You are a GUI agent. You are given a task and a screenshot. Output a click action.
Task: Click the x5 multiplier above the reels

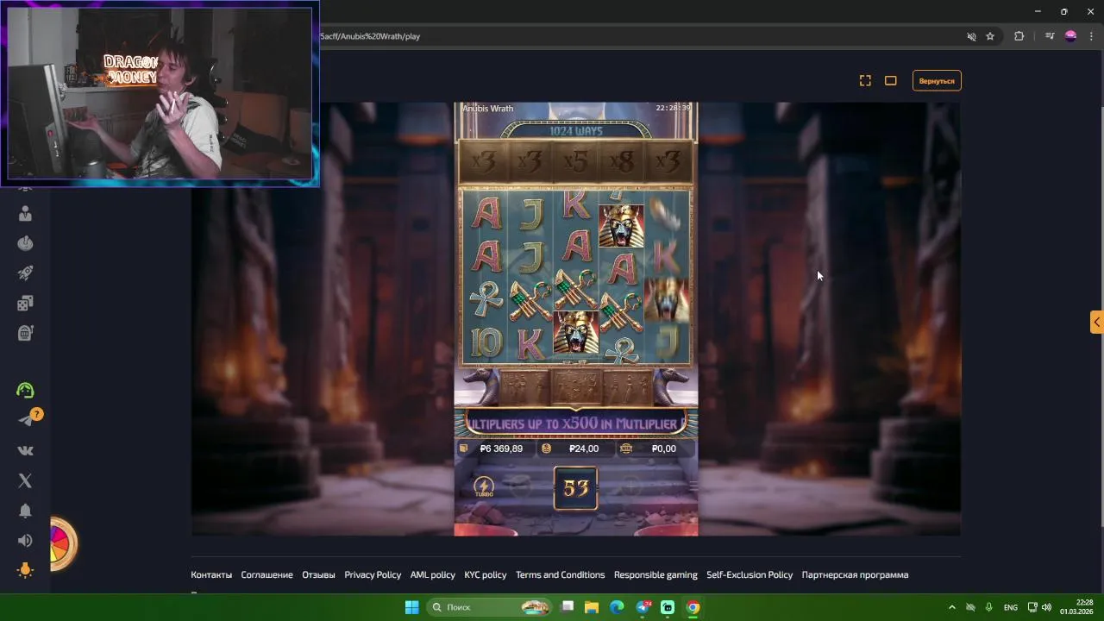point(574,162)
